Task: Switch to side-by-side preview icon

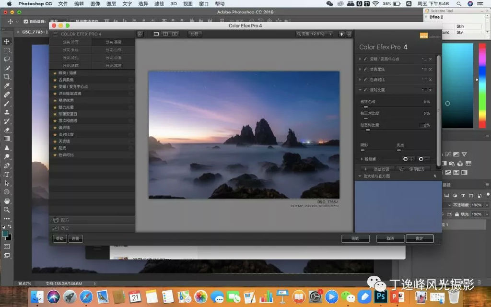Action: click(x=175, y=34)
